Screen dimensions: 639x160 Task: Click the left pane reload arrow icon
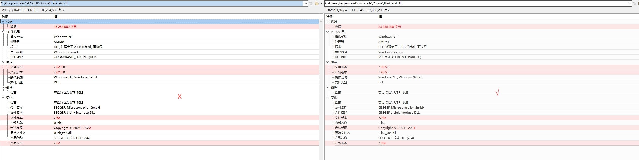pyautogui.click(x=311, y=3)
